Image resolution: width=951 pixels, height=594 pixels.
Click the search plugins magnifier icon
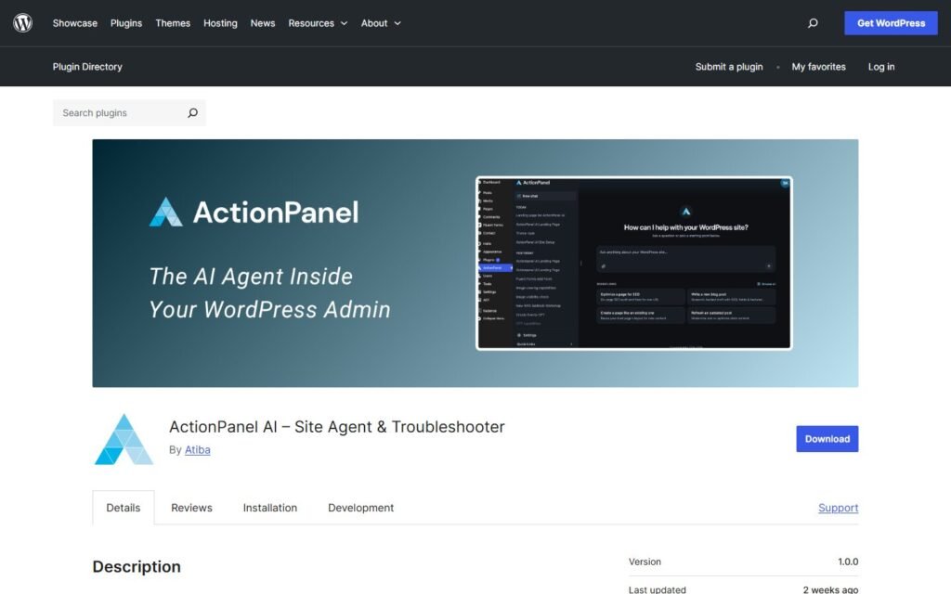click(192, 112)
